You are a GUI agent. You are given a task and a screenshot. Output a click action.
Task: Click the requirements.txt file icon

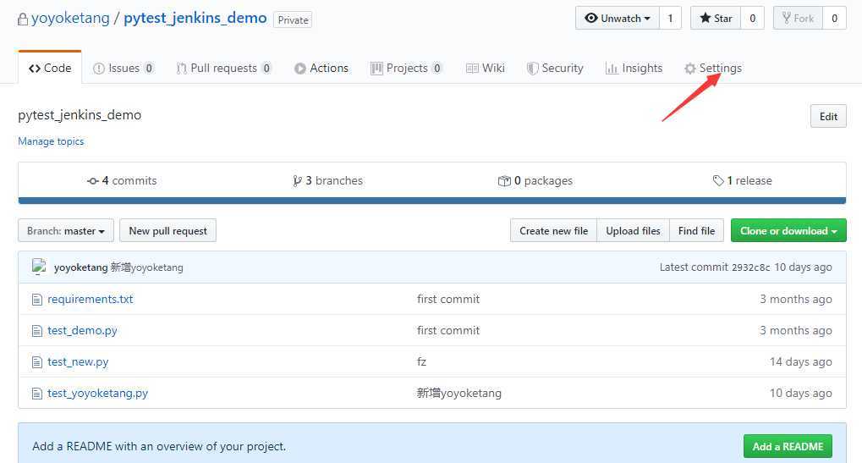click(x=37, y=300)
